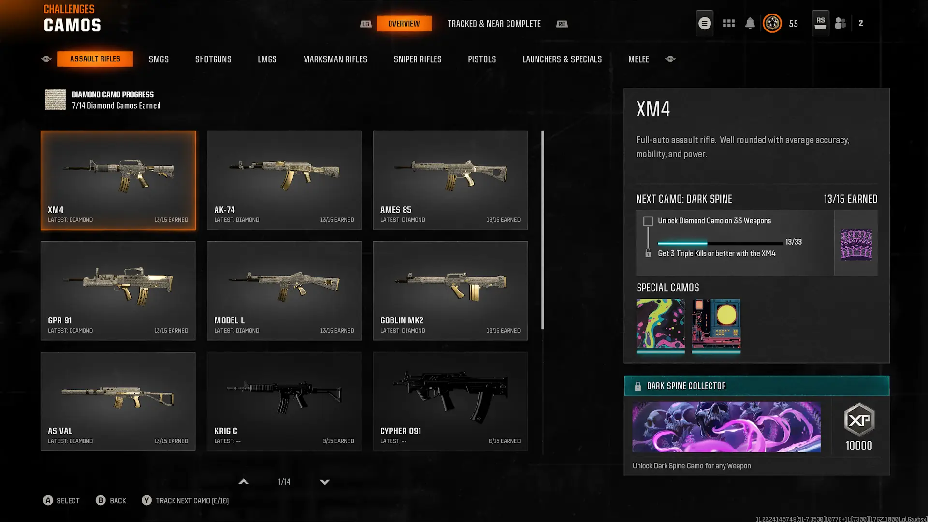Open the notifications bell icon

750,23
